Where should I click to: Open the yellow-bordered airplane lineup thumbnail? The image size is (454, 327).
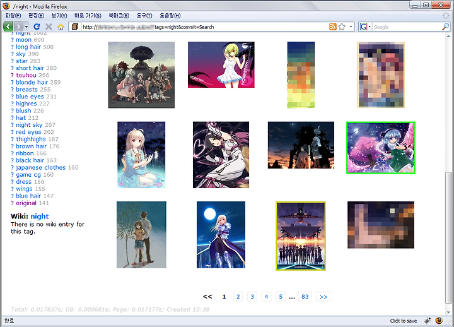(x=301, y=236)
